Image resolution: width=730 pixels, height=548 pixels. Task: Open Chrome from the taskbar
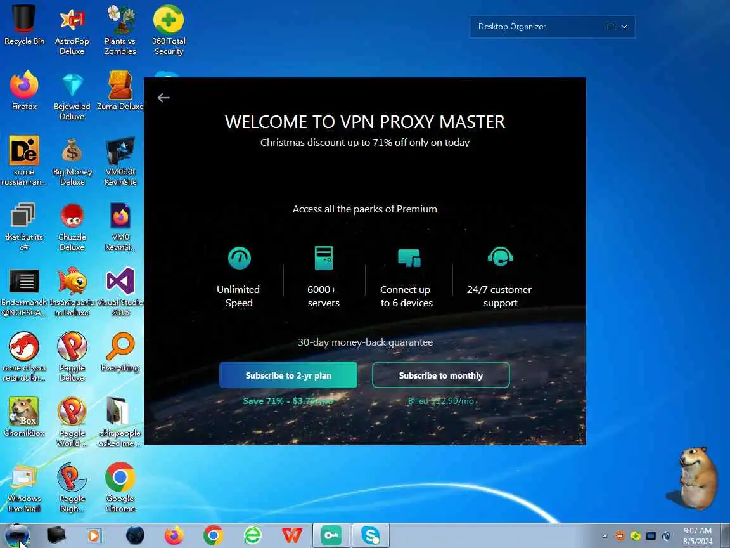[x=213, y=536]
